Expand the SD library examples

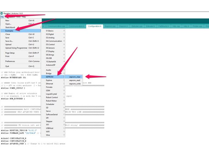click(53, 107)
